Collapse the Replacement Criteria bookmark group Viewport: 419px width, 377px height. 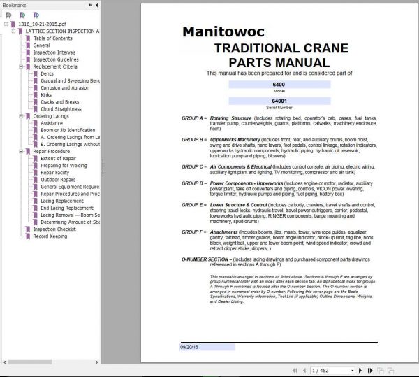(21, 66)
